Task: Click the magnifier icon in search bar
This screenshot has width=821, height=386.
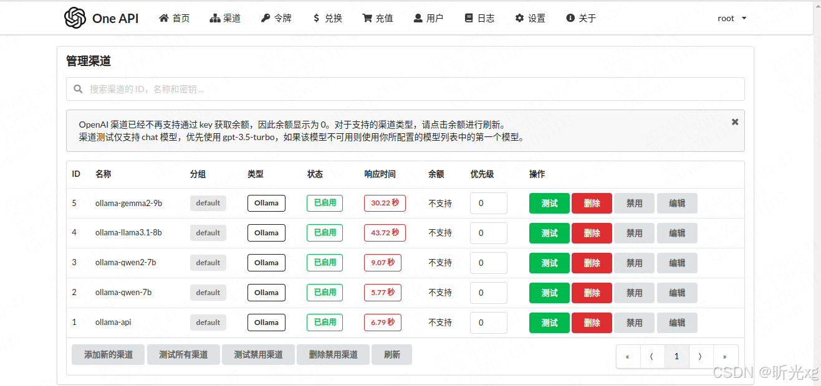Action: [78, 88]
